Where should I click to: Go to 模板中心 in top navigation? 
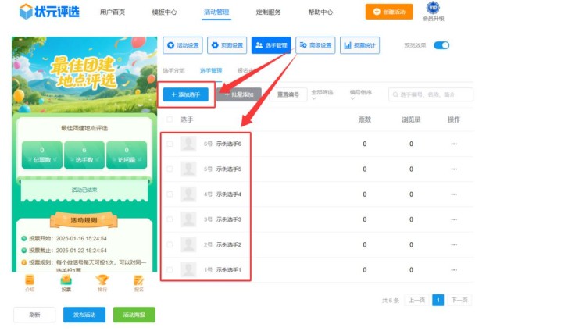(164, 12)
